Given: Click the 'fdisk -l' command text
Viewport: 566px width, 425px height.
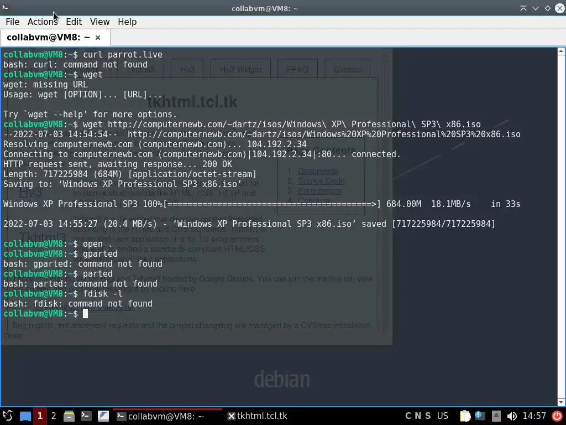Looking at the screenshot, I should 102,294.
